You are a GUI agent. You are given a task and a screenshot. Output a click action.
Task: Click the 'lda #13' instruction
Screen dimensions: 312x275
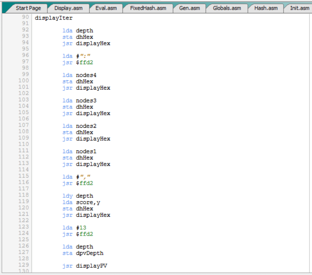[x=74, y=228]
